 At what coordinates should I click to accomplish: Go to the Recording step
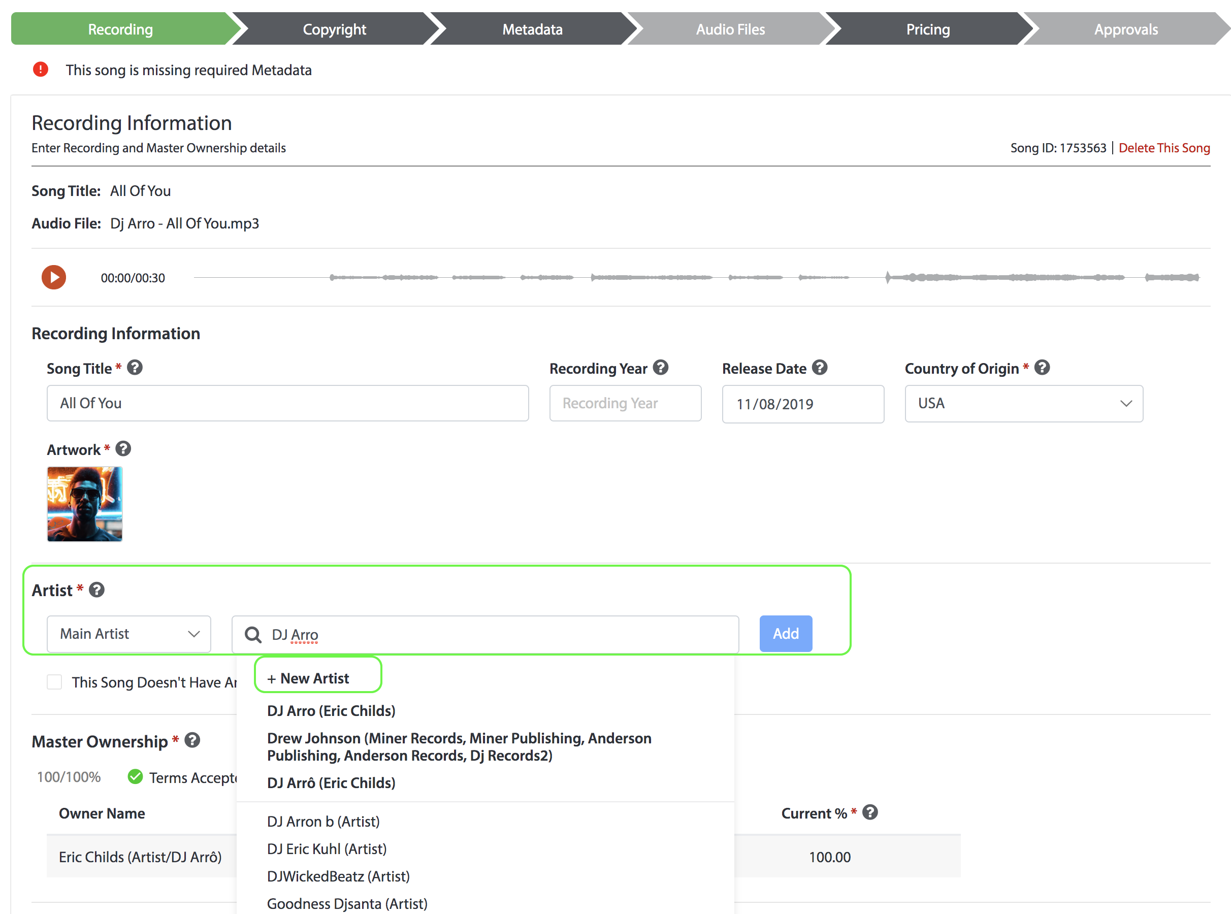[x=120, y=29]
